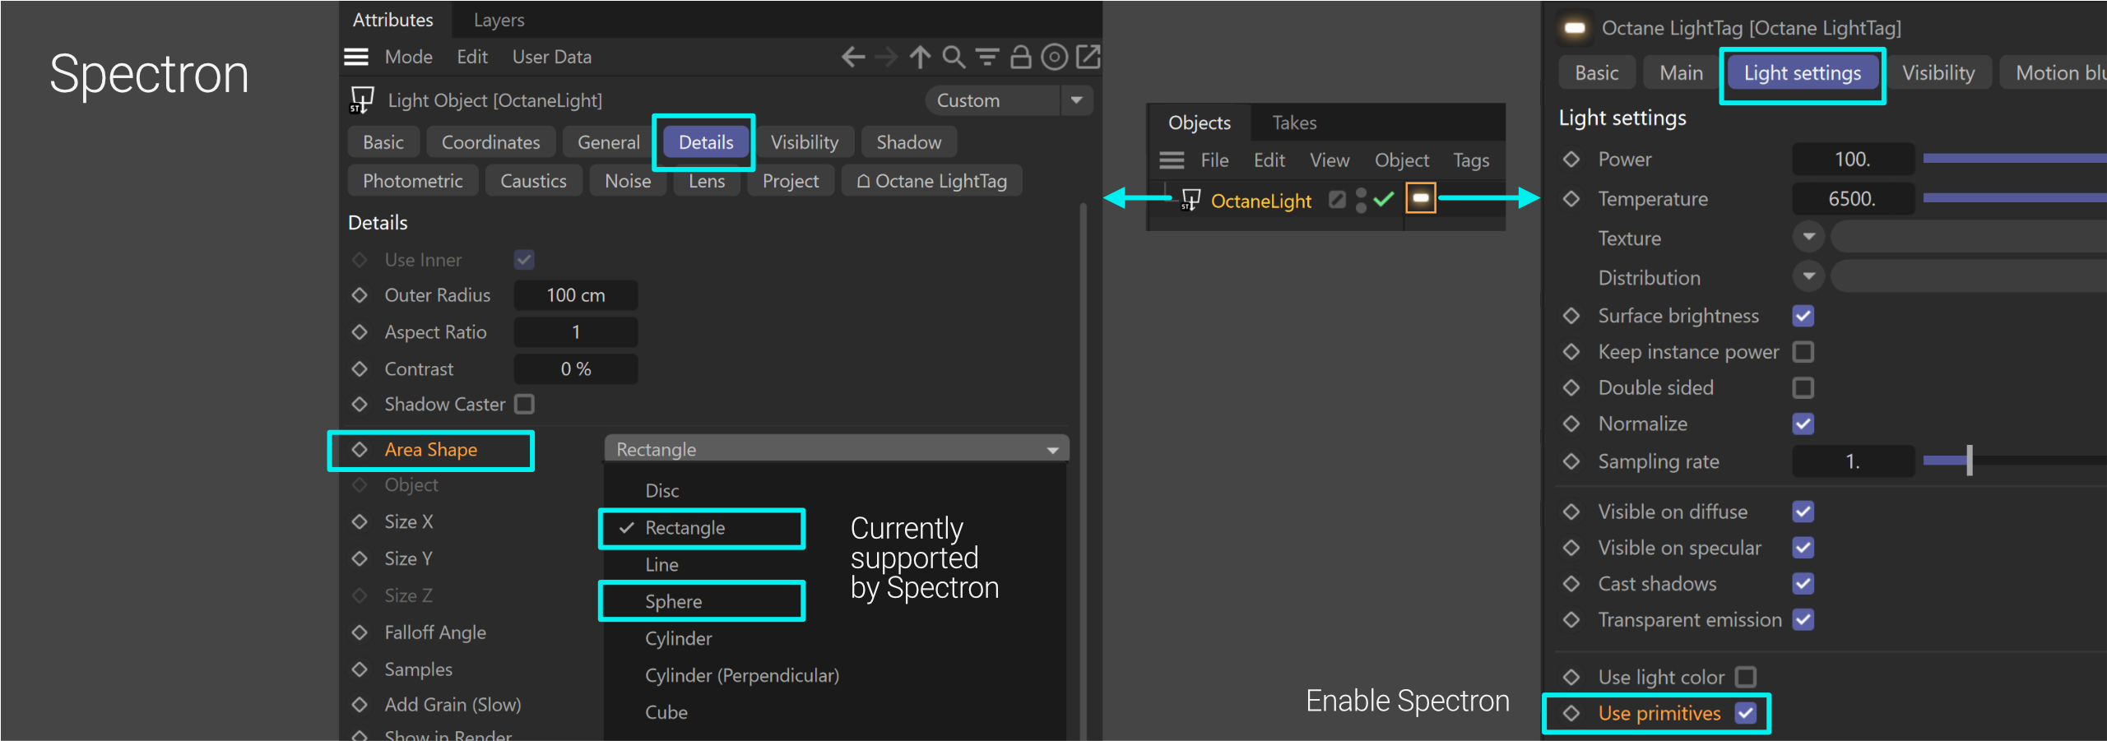Enable the Shadow Caster checkbox
This screenshot has width=2107, height=741.
coord(524,404)
